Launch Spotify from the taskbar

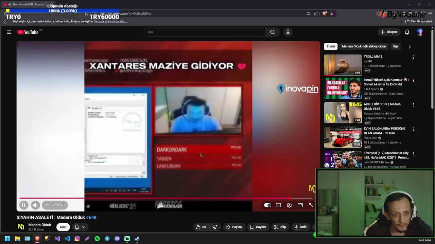coord(97,239)
